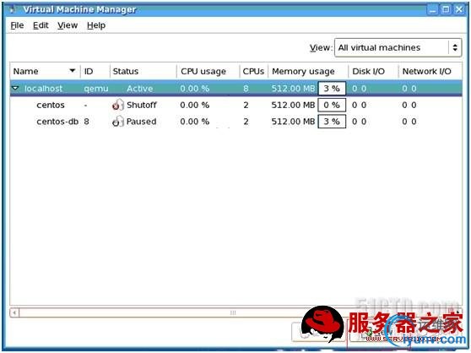Click the CPU usage column header
This screenshot has width=471, height=353.
point(208,71)
